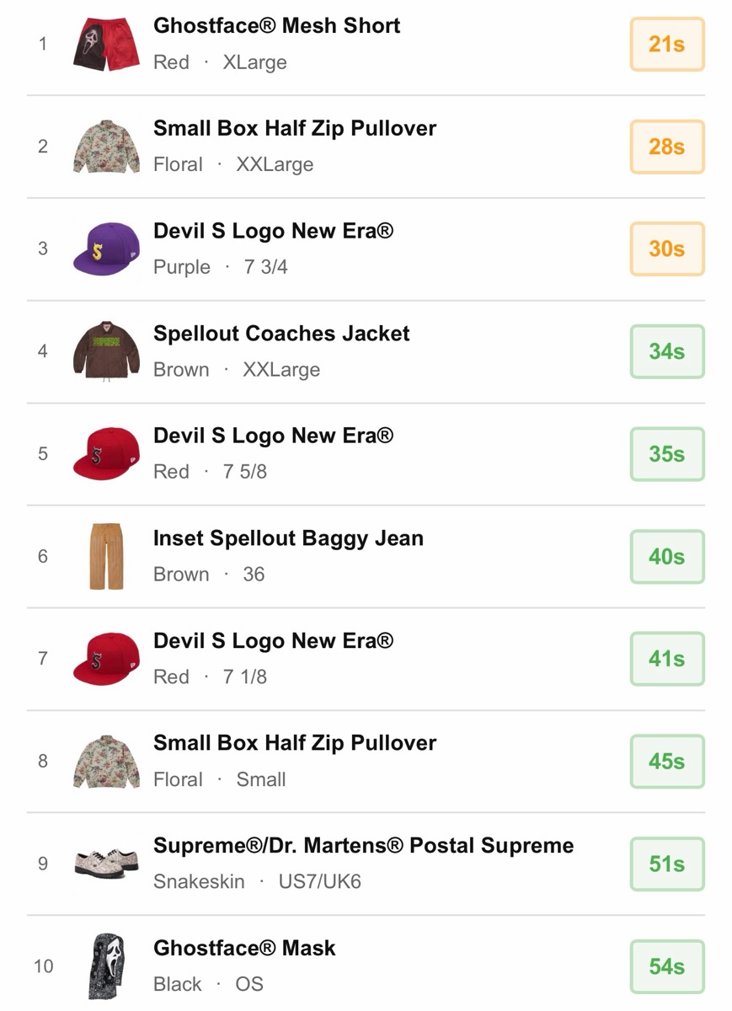Click the 21s sellout time badge
The width and height of the screenshot is (732, 1011).
point(666,44)
